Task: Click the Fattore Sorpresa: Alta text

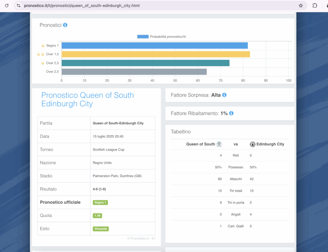Action: coord(196,95)
